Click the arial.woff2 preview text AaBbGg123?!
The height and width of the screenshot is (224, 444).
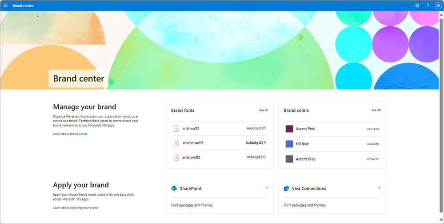[256, 128]
